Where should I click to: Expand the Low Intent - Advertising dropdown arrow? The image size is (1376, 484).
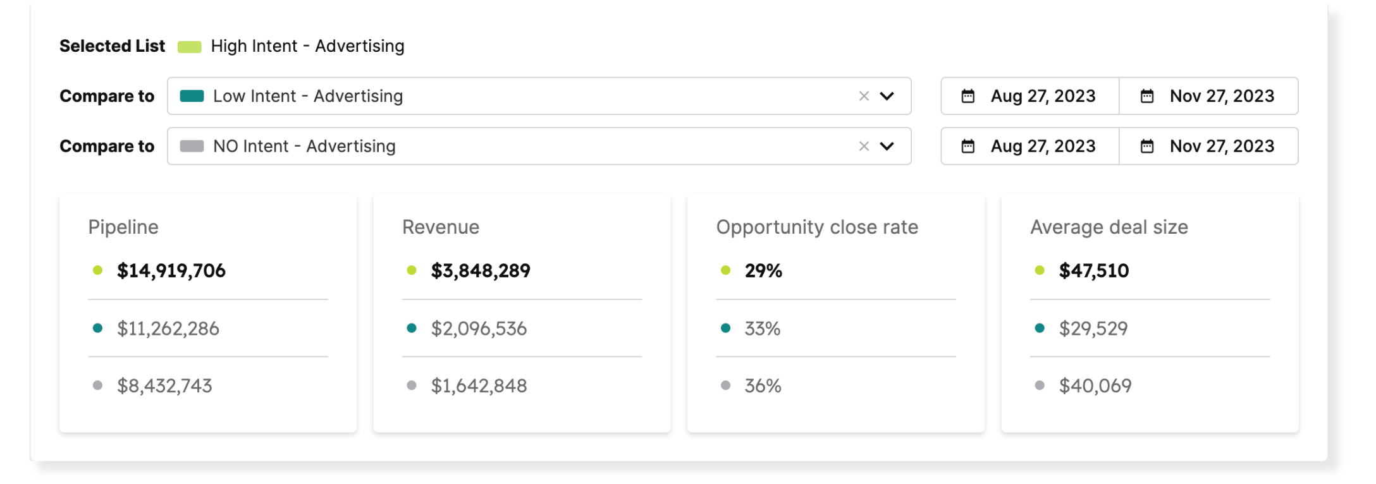887,96
